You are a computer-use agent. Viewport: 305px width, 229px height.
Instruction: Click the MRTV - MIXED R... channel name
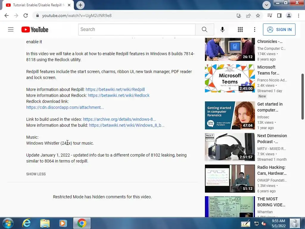click(x=272, y=149)
